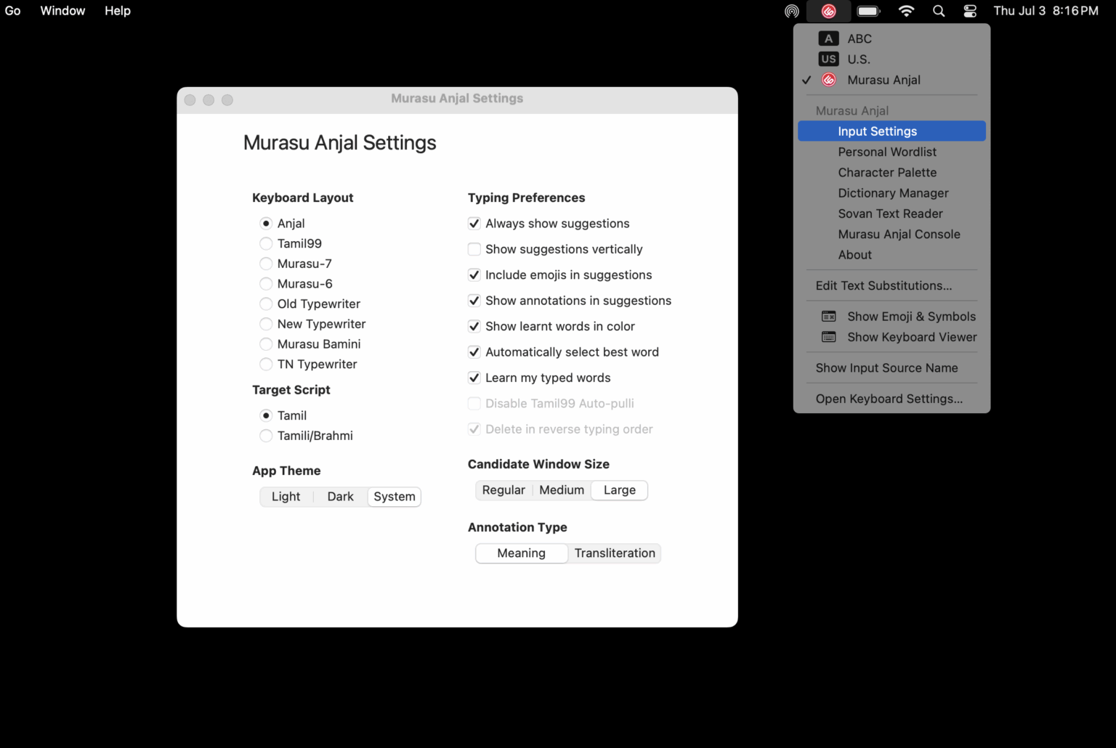This screenshot has height=748, width=1116.
Task: Open Spotlight search from the menu bar
Action: tap(938, 11)
